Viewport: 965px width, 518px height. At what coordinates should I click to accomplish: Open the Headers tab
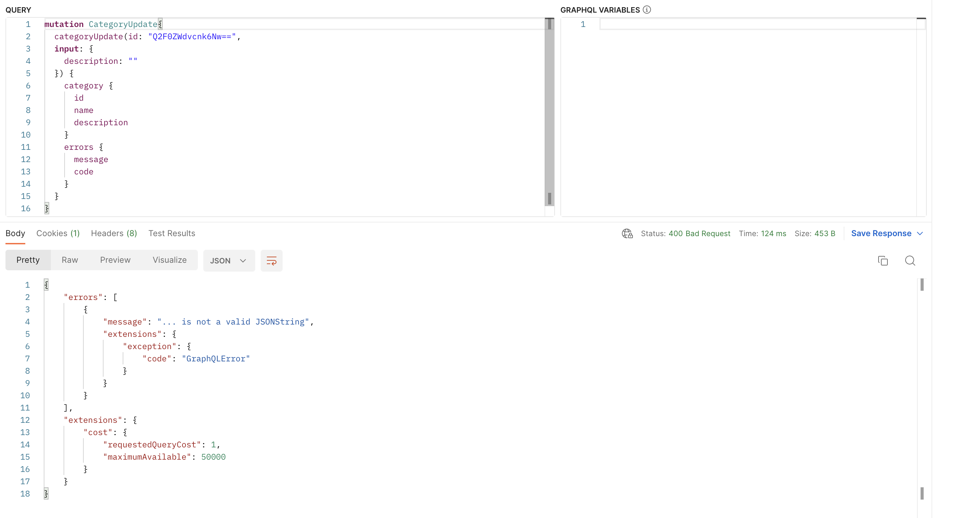[113, 233]
